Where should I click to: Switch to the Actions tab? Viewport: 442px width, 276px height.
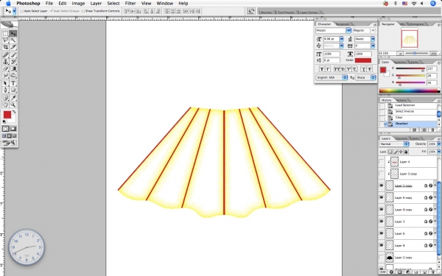point(401,100)
